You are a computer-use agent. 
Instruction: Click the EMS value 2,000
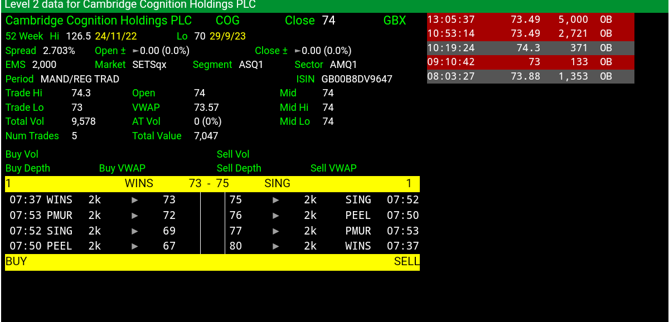pyautogui.click(x=44, y=65)
